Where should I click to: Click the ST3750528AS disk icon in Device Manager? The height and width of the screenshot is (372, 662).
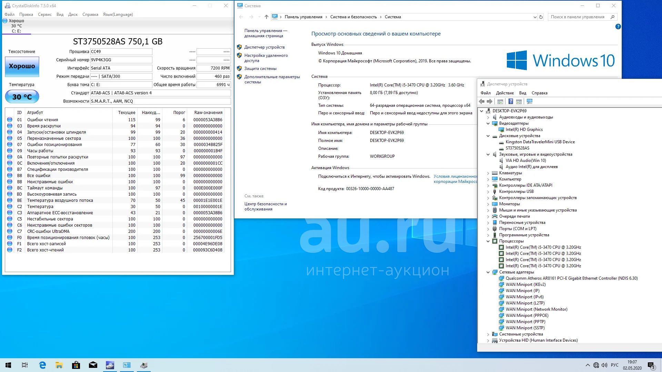tap(501, 148)
